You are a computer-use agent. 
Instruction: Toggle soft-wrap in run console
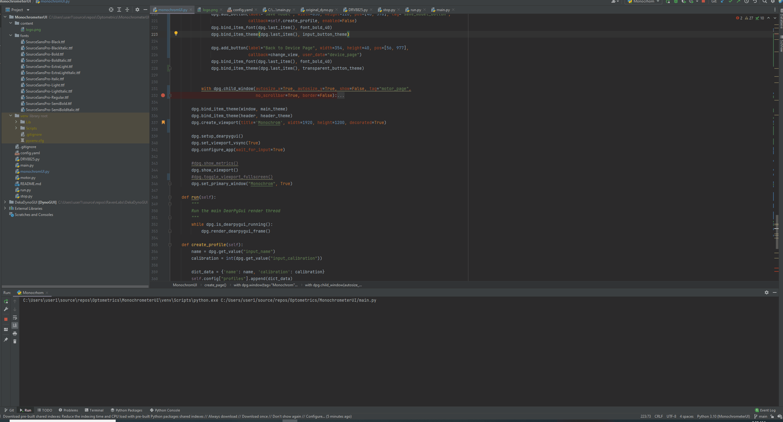[x=15, y=317]
